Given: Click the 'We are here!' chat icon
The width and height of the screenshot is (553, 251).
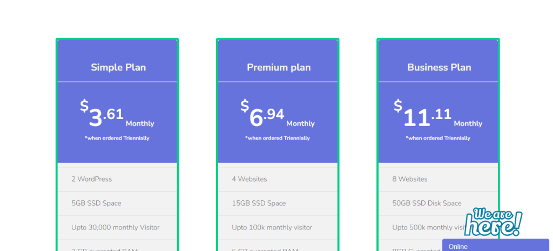Looking at the screenshot, I should pyautogui.click(x=493, y=221).
